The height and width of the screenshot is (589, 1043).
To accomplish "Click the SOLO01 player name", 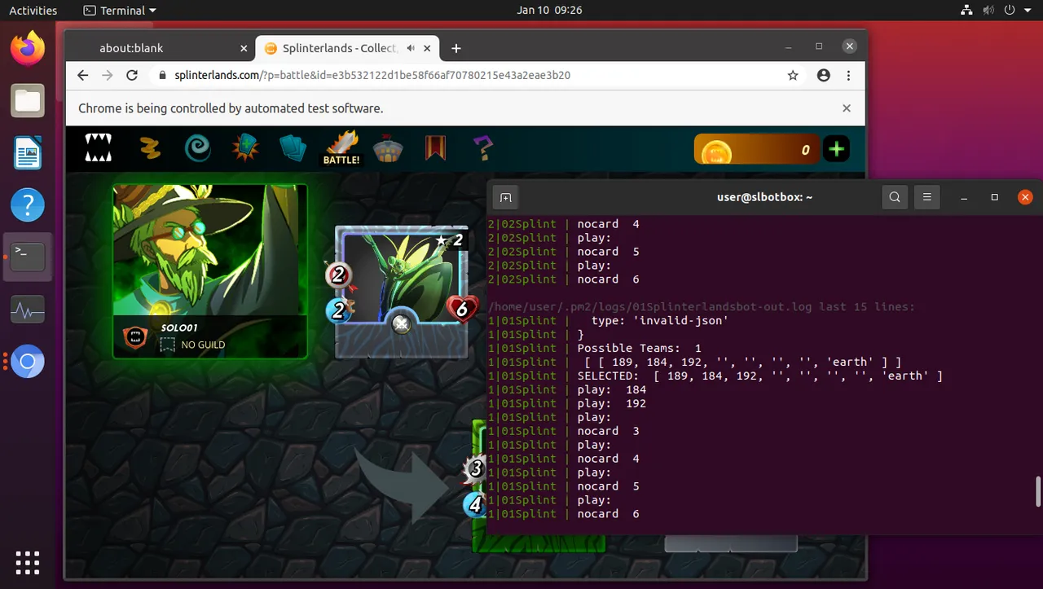I will [x=179, y=327].
